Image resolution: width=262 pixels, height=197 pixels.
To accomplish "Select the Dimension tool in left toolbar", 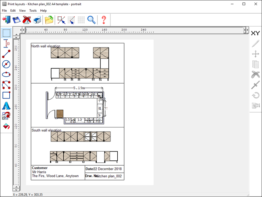I will point(6,43).
